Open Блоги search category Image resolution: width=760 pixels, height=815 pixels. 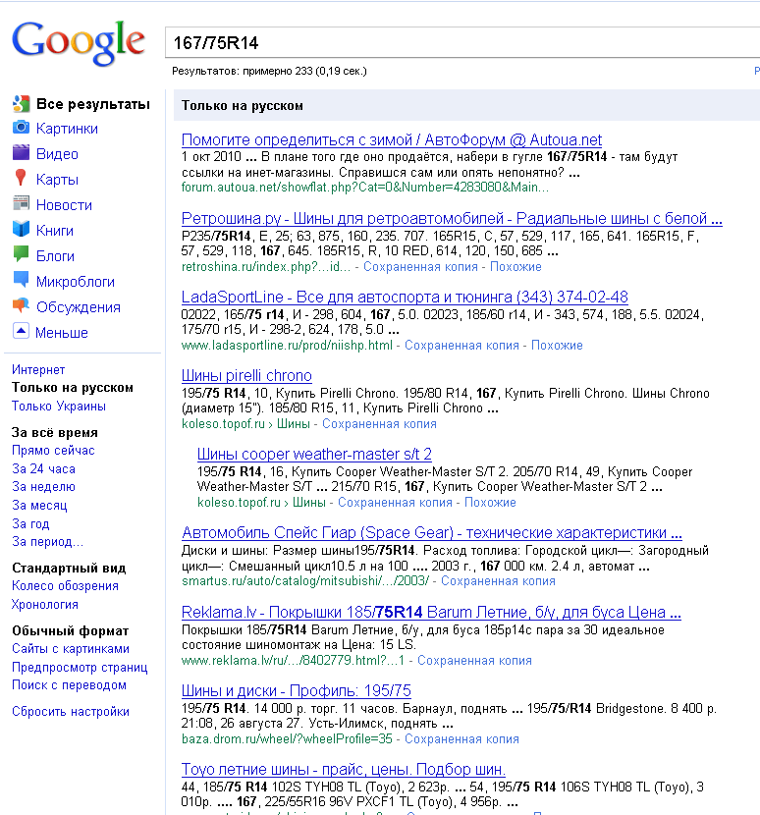click(x=55, y=255)
